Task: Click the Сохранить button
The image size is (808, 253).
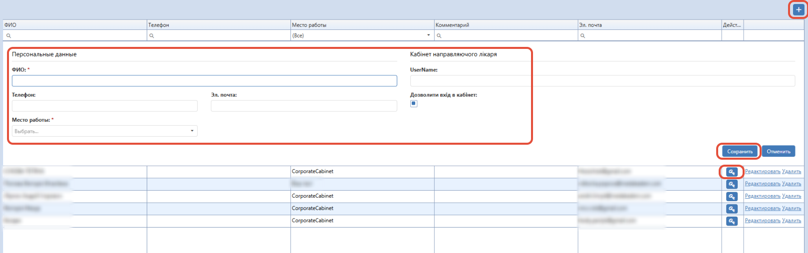Action: click(740, 151)
